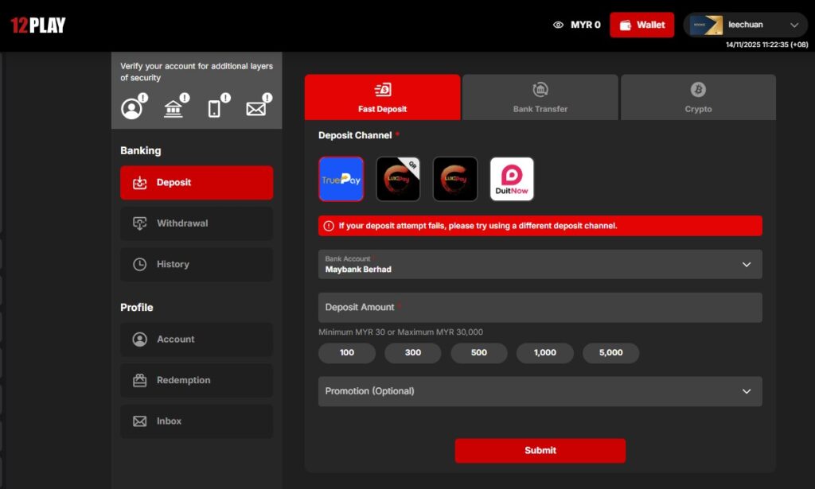Pick the 5,000 preset deposit amount

610,352
